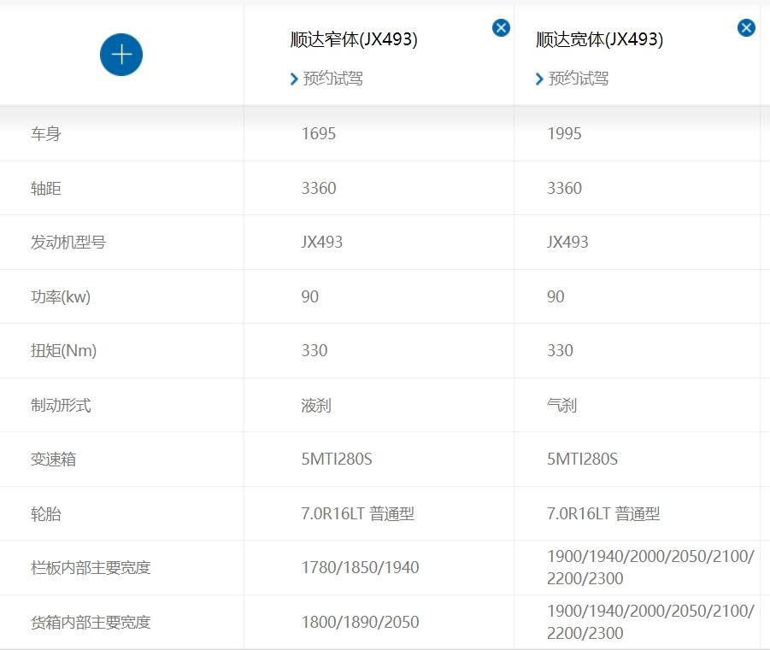This screenshot has width=770, height=650.
Task: Click the 轴距 row label
Action: click(45, 188)
